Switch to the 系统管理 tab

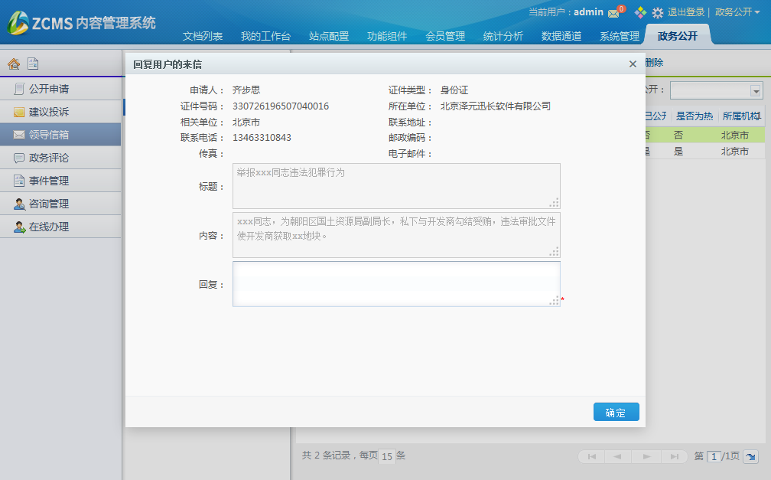click(620, 36)
